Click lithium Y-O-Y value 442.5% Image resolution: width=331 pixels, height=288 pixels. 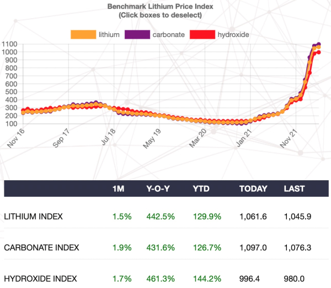[x=159, y=217]
